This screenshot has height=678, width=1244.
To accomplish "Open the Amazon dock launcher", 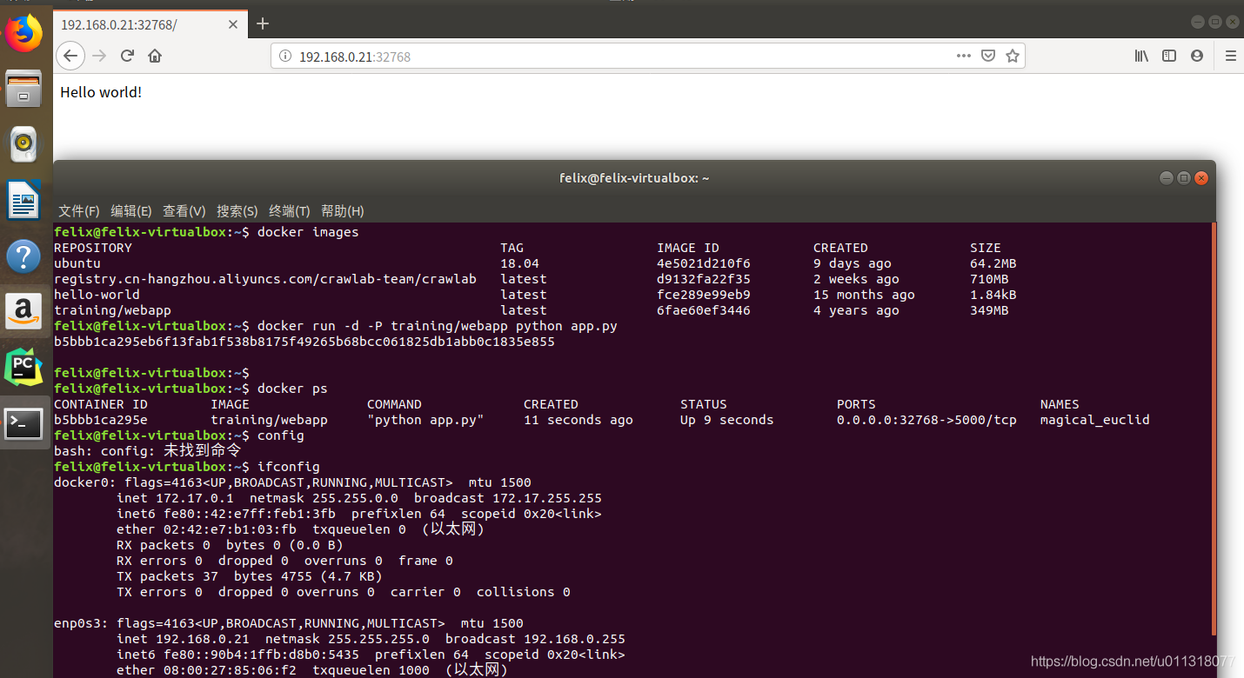I will tap(24, 312).
